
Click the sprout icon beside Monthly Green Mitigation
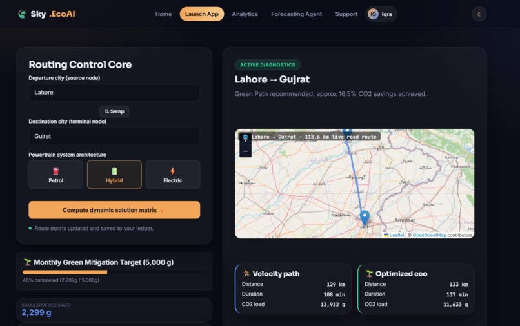click(28, 262)
